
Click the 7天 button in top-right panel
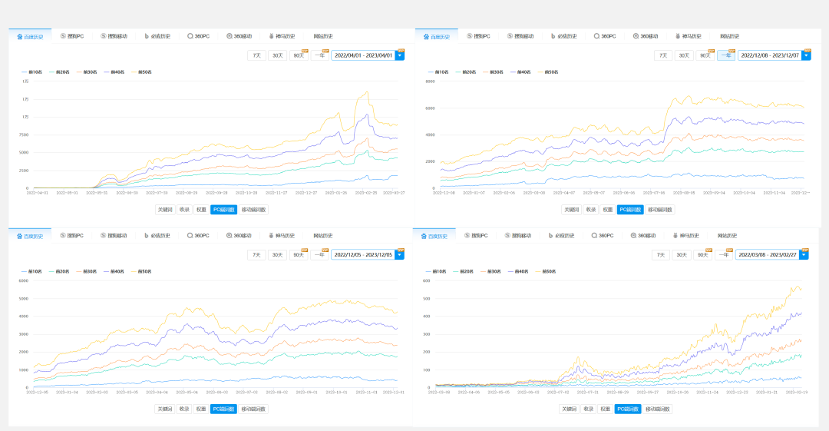coord(662,55)
